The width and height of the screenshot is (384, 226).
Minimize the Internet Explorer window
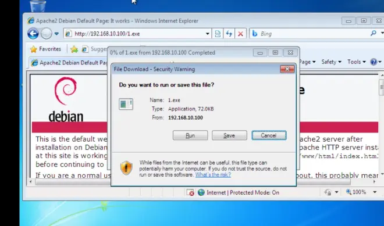click(349, 21)
